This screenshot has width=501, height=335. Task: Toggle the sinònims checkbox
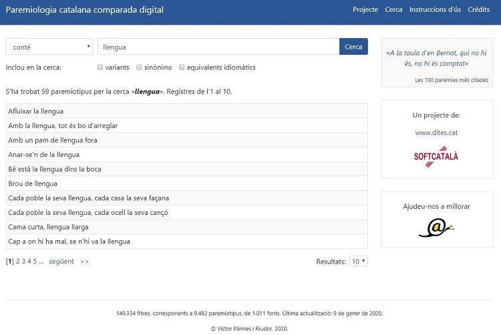(139, 67)
